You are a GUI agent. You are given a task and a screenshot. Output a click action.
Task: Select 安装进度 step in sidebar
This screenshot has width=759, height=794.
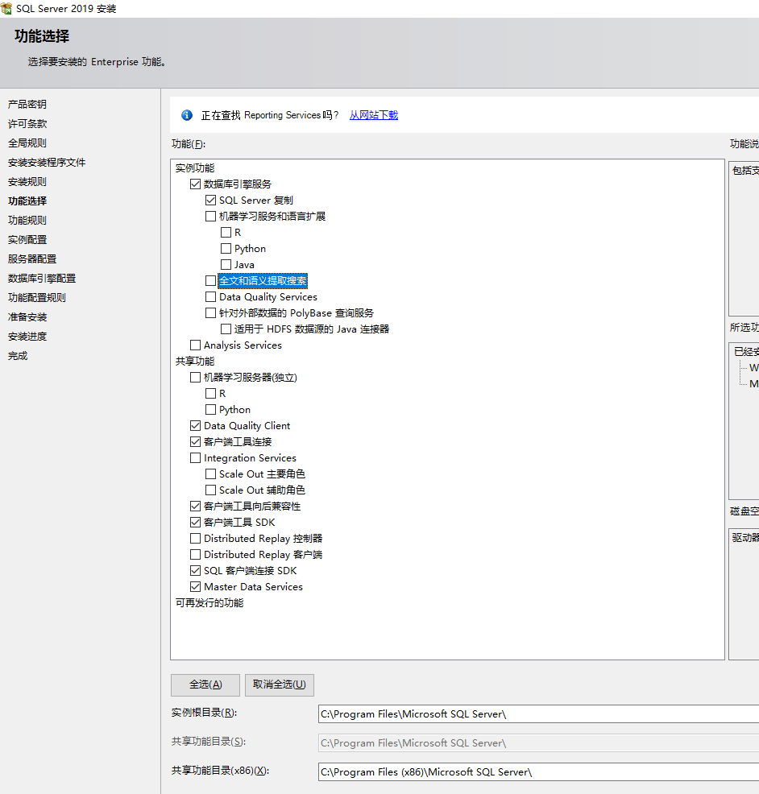pyautogui.click(x=27, y=337)
